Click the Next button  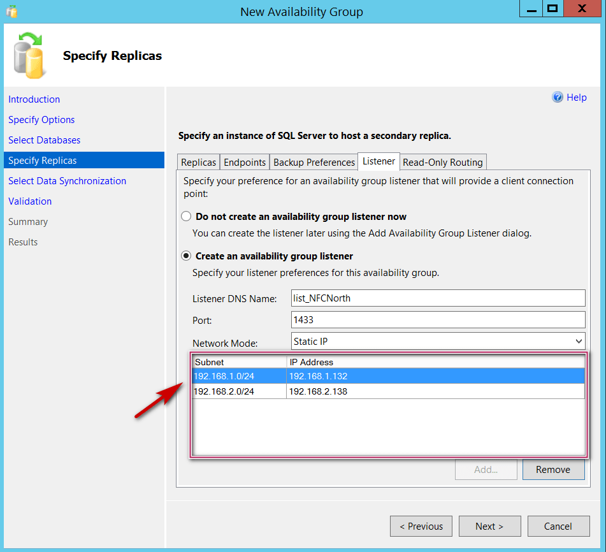[x=489, y=526]
